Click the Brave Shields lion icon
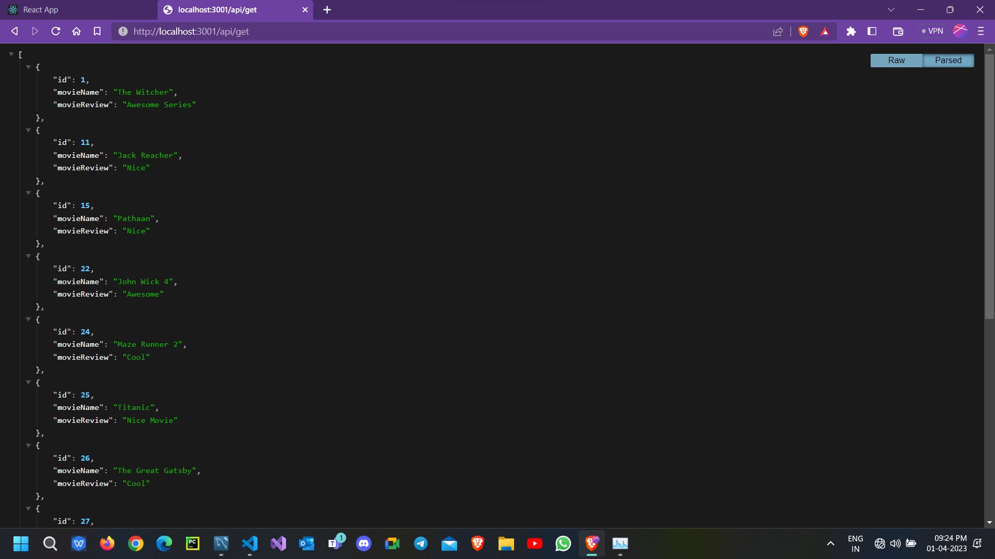995x559 pixels. (803, 32)
